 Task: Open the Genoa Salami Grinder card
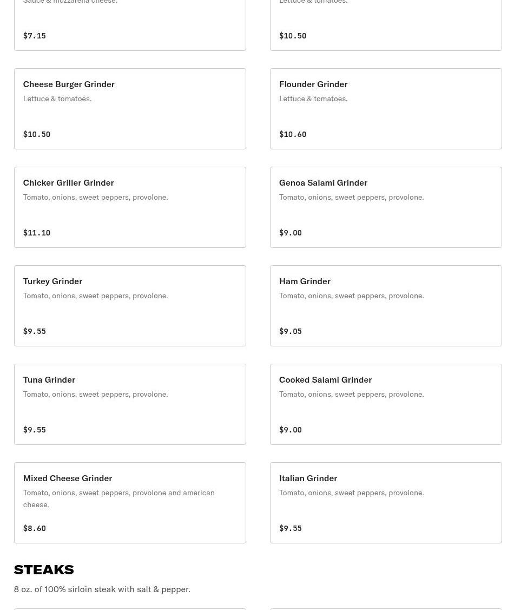click(386, 207)
